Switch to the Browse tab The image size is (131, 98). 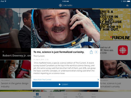[x=51, y=95]
